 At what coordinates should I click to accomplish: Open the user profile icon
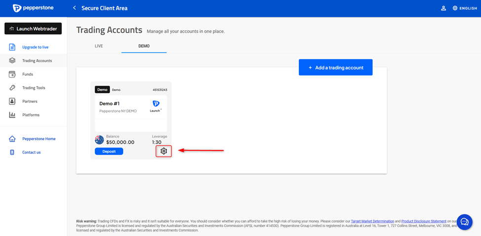[x=444, y=8]
